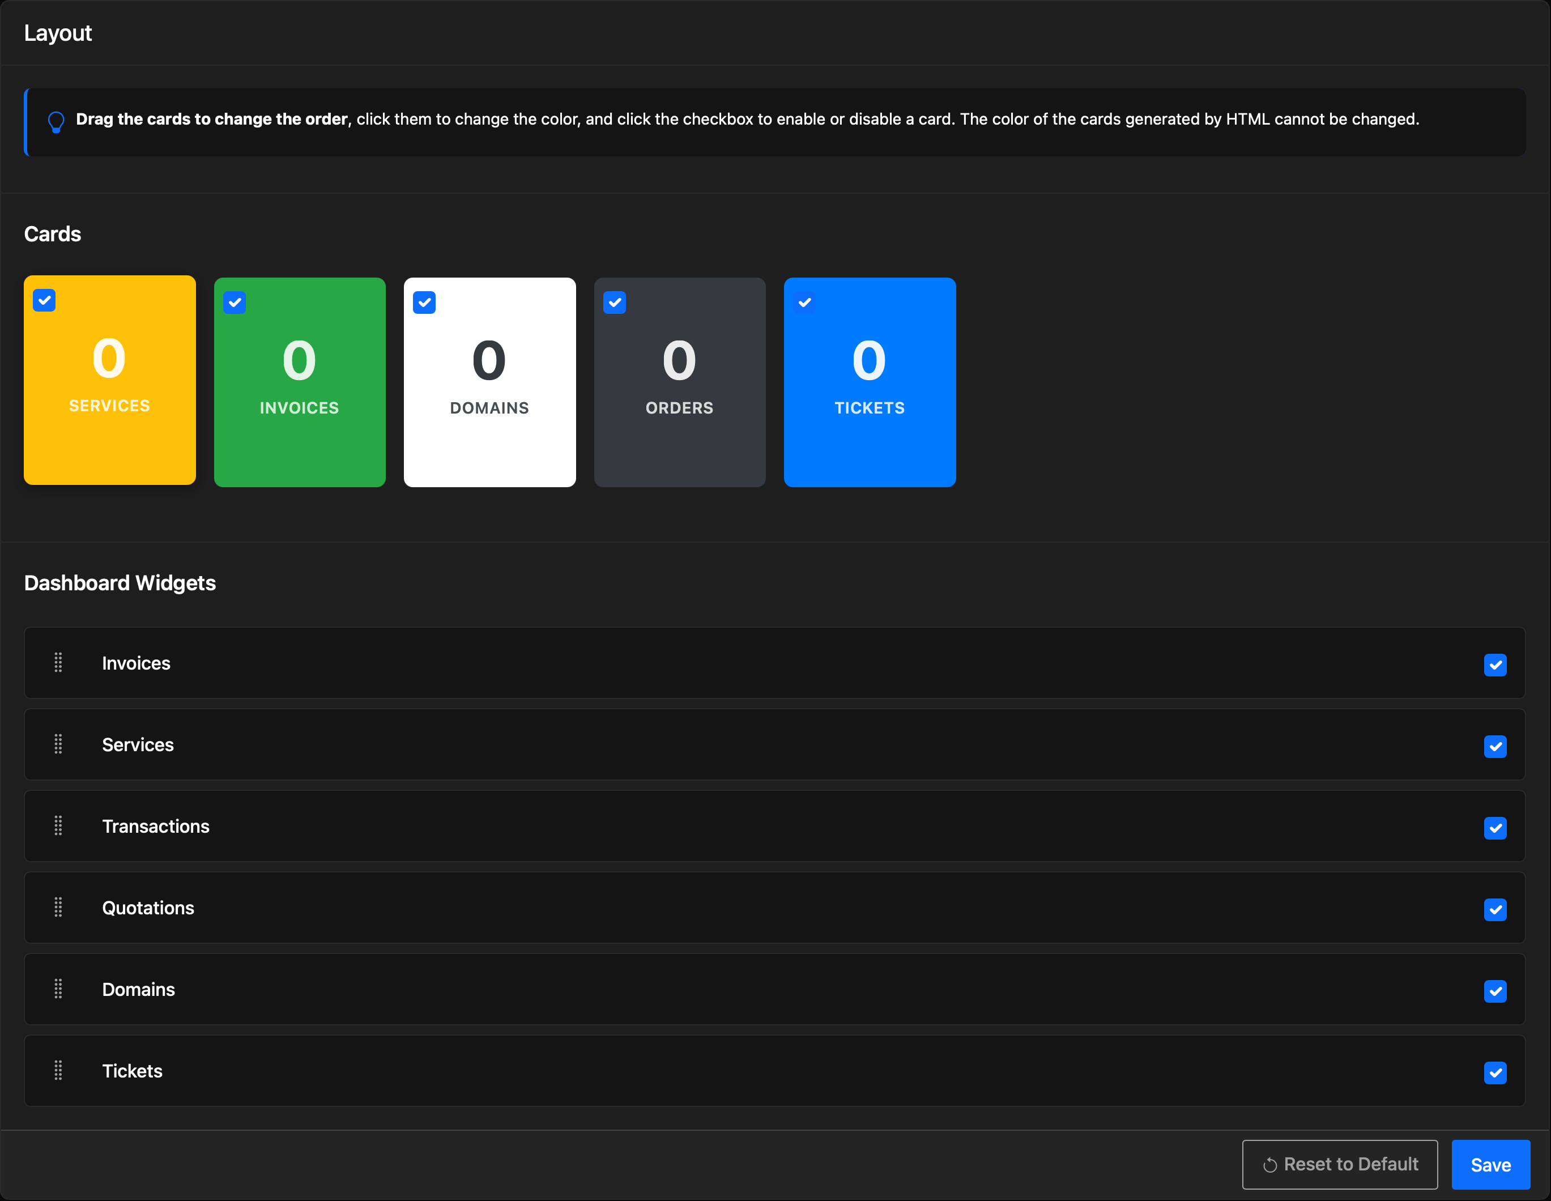The image size is (1551, 1201).
Task: Toggle the Domains widget checkbox
Action: (1495, 991)
